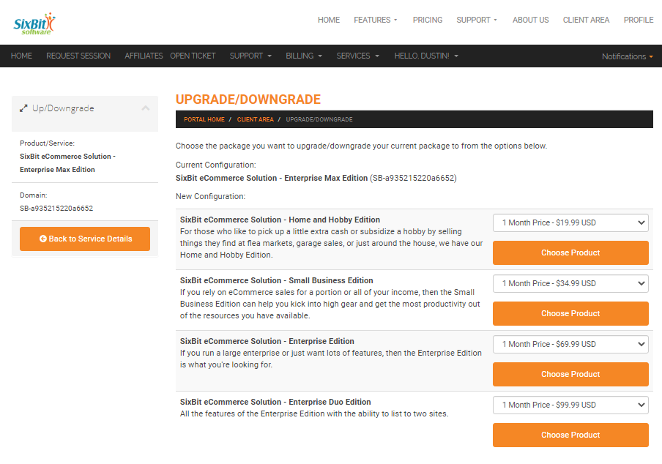Click the UPGRADE/DOWNGRADE breadcrumb text
Image resolution: width=662 pixels, height=464 pixels.
319,119
